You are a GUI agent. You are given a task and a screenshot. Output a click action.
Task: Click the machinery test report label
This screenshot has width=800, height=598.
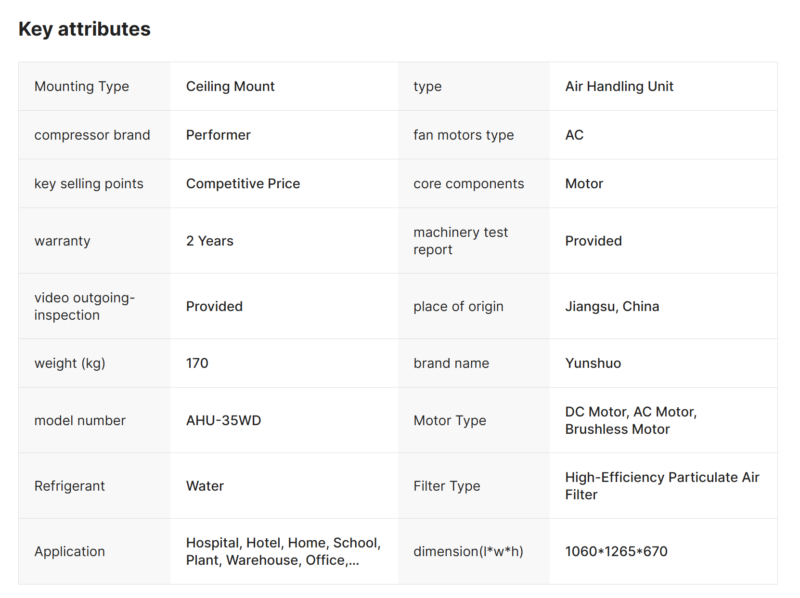click(x=460, y=241)
